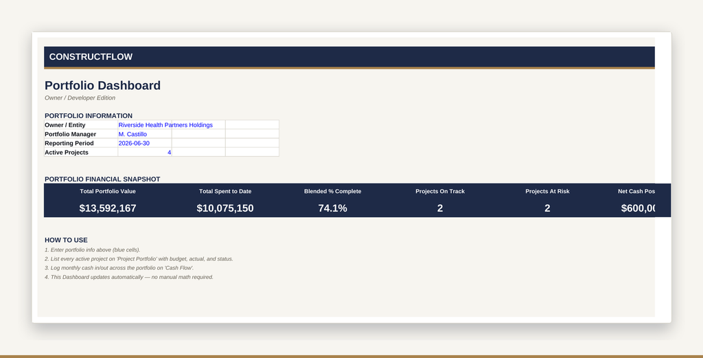Image resolution: width=703 pixels, height=358 pixels.
Task: Click the 'Owner / Developer Edition' subtitle
Action: (80, 98)
